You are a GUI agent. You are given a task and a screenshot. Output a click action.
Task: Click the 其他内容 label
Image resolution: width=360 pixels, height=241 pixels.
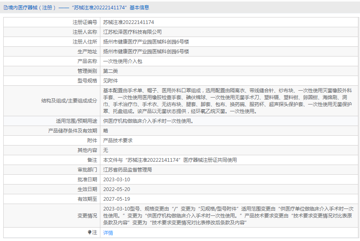coord(87,150)
